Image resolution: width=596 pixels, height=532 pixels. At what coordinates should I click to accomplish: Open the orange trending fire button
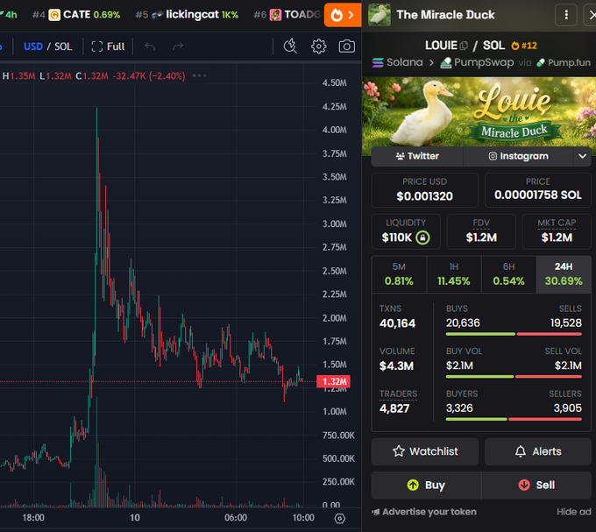(343, 15)
